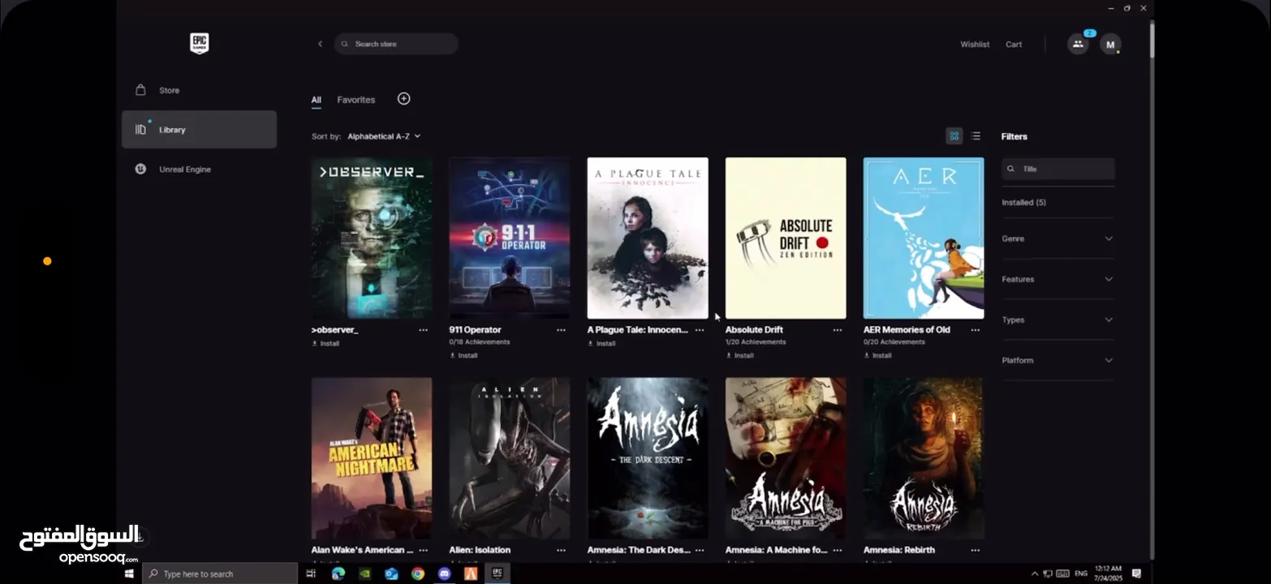Switch to list view
Image resolution: width=1271 pixels, height=584 pixels.
pos(976,135)
